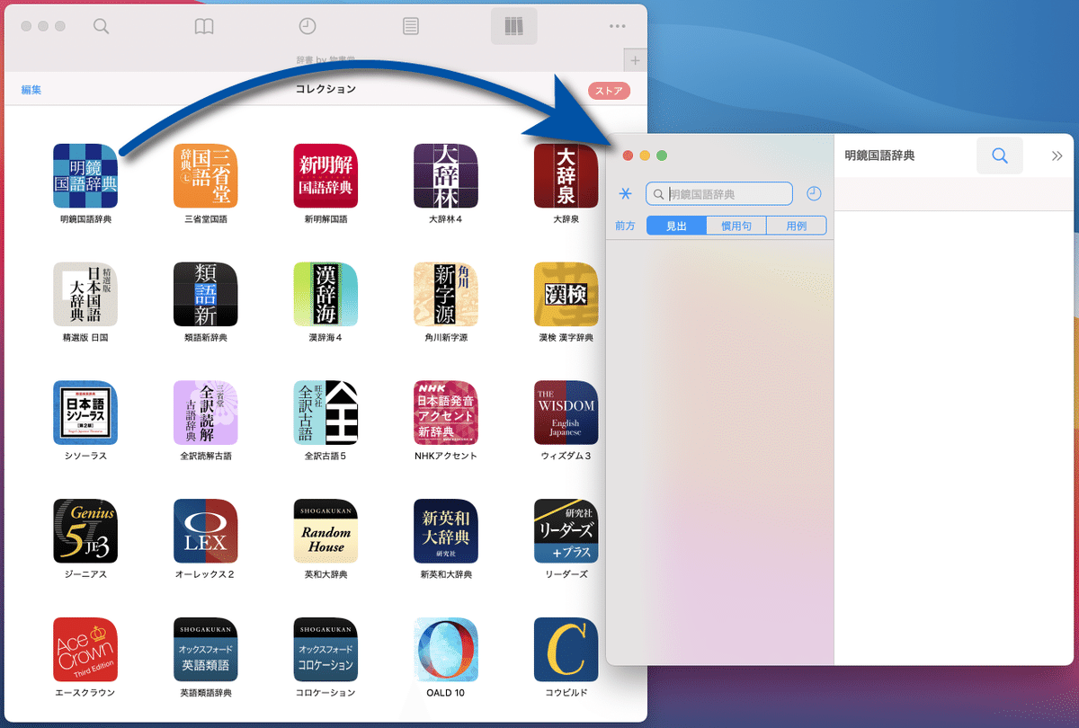This screenshot has width=1079, height=728.
Task: Select the 用例 tab
Action: click(797, 226)
